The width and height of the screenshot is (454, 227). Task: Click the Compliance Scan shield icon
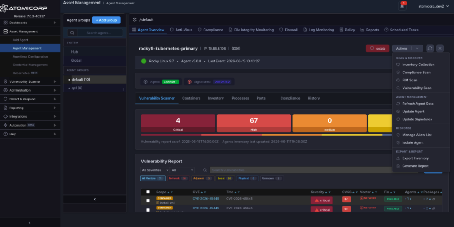398,73
